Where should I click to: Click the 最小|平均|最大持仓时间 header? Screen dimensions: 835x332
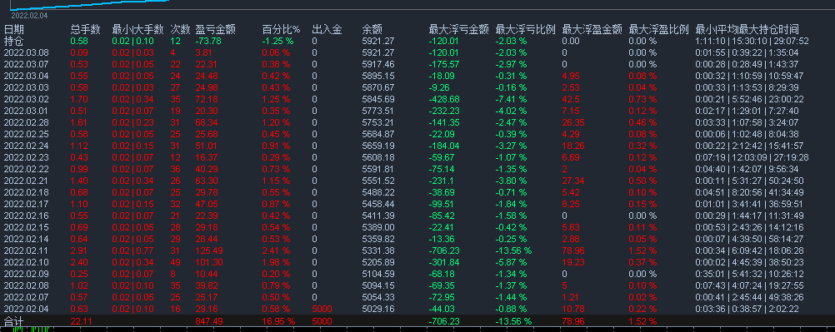747,29
